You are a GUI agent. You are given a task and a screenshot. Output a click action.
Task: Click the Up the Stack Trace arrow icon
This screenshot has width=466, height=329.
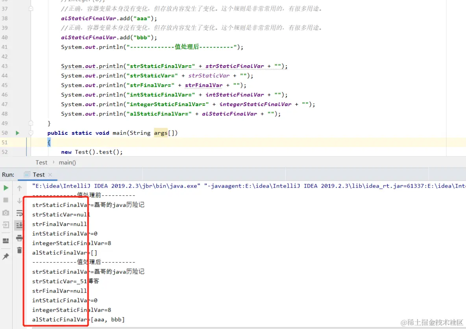click(19, 188)
